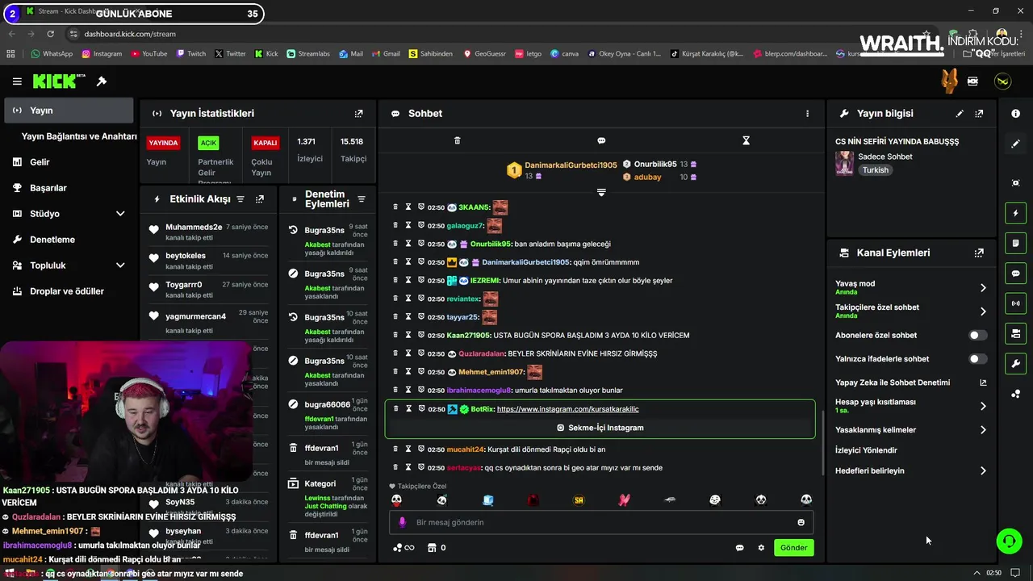Open Yayın Bağlantısı ve Anahtarı page
Screen dimensions: 1033x581
[79, 136]
